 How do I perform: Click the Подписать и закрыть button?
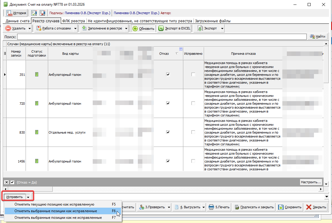(x=254, y=207)
